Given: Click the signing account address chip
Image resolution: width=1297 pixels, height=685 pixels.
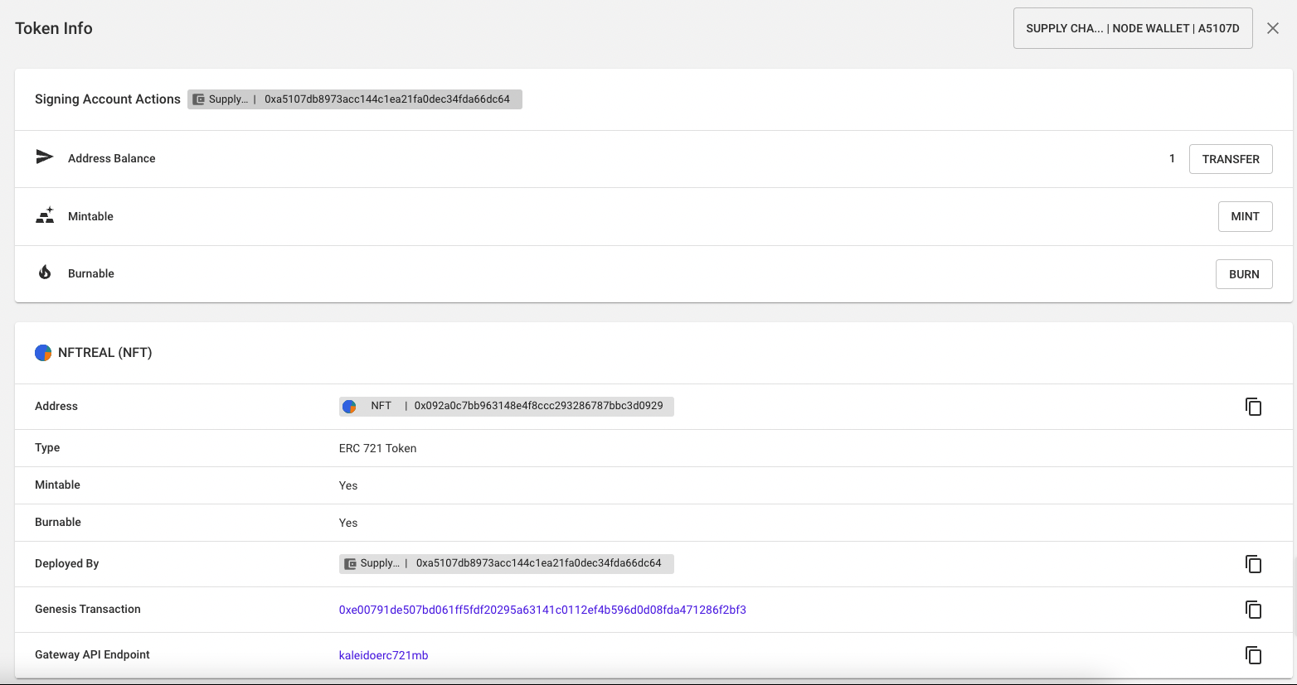Looking at the screenshot, I should 355,99.
